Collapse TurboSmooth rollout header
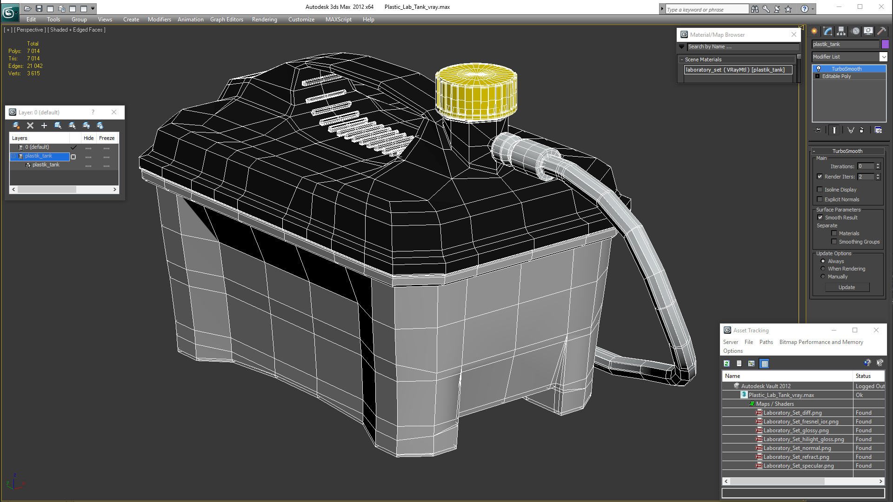This screenshot has height=502, width=893. (847, 151)
